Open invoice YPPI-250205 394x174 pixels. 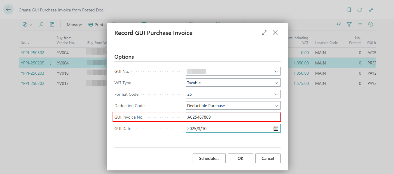coord(33,63)
